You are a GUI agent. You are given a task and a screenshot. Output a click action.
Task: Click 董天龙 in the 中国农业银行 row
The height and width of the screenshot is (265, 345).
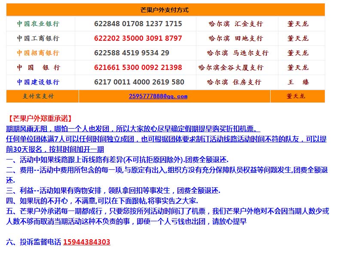click(298, 24)
